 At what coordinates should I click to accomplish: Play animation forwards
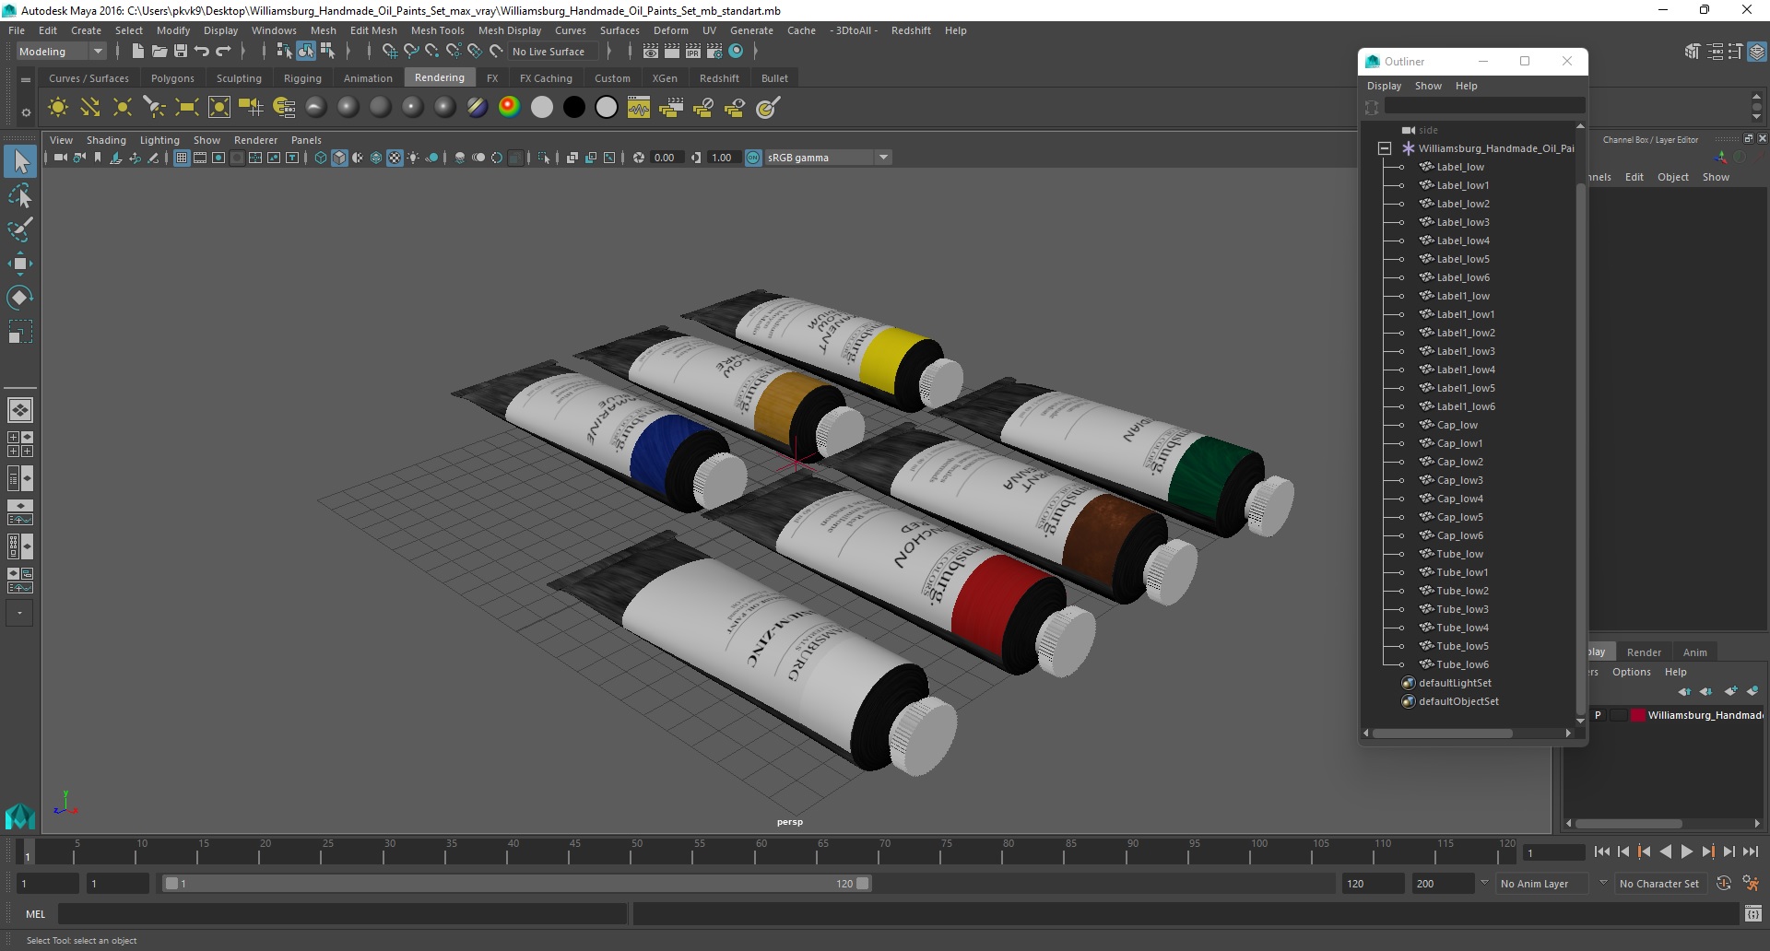(1687, 852)
